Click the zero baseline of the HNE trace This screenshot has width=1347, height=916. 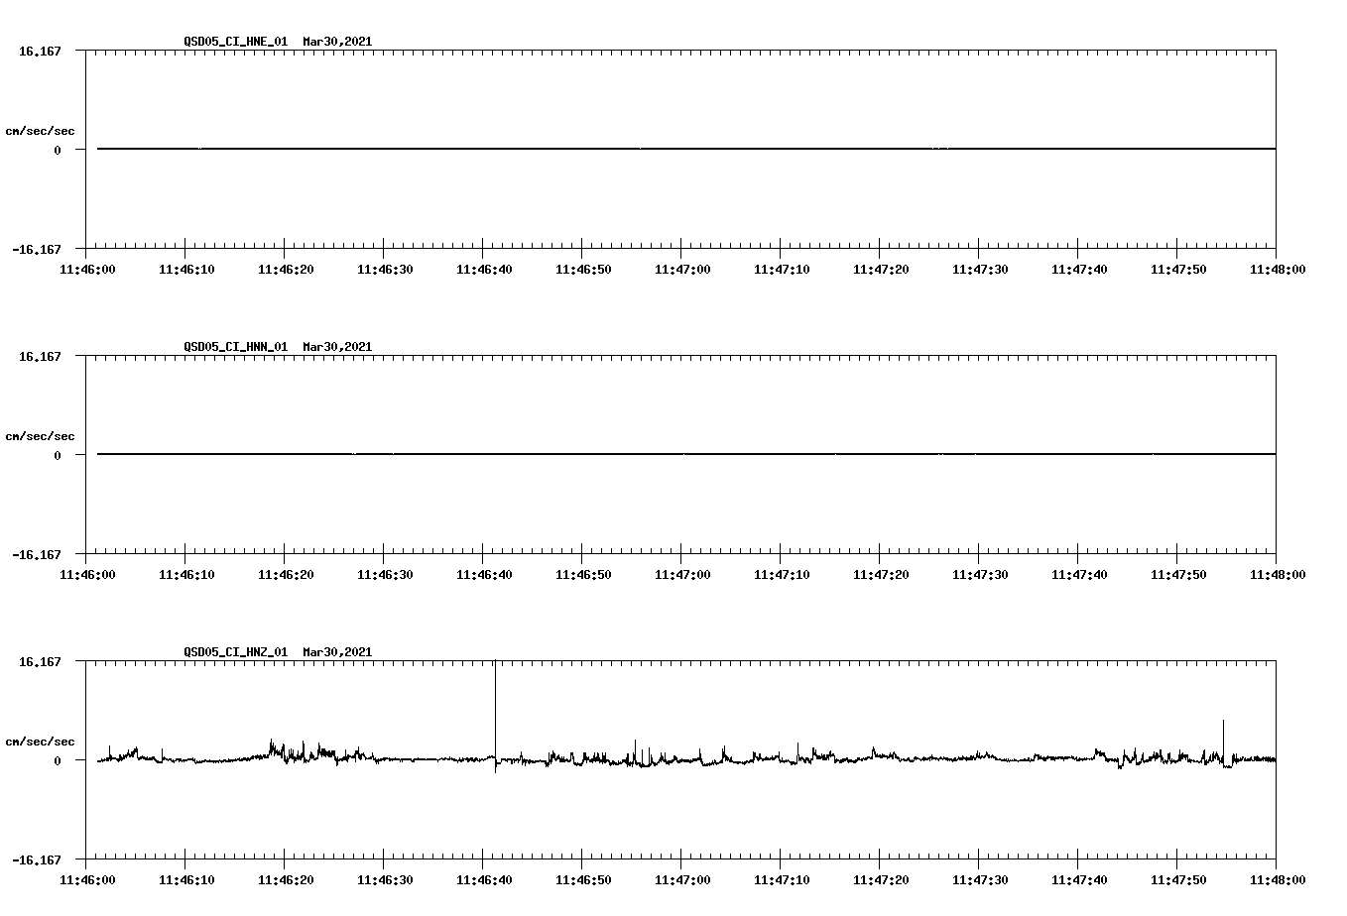[645, 149]
